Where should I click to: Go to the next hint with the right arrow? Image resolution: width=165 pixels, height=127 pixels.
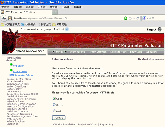coord(66,52)
